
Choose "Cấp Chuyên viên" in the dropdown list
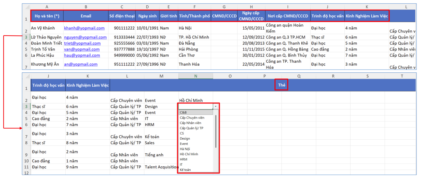192,118
